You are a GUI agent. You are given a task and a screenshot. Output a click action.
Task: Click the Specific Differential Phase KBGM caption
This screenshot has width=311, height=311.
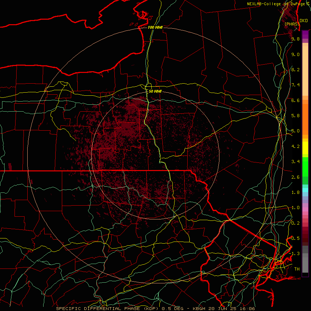click(155, 309)
